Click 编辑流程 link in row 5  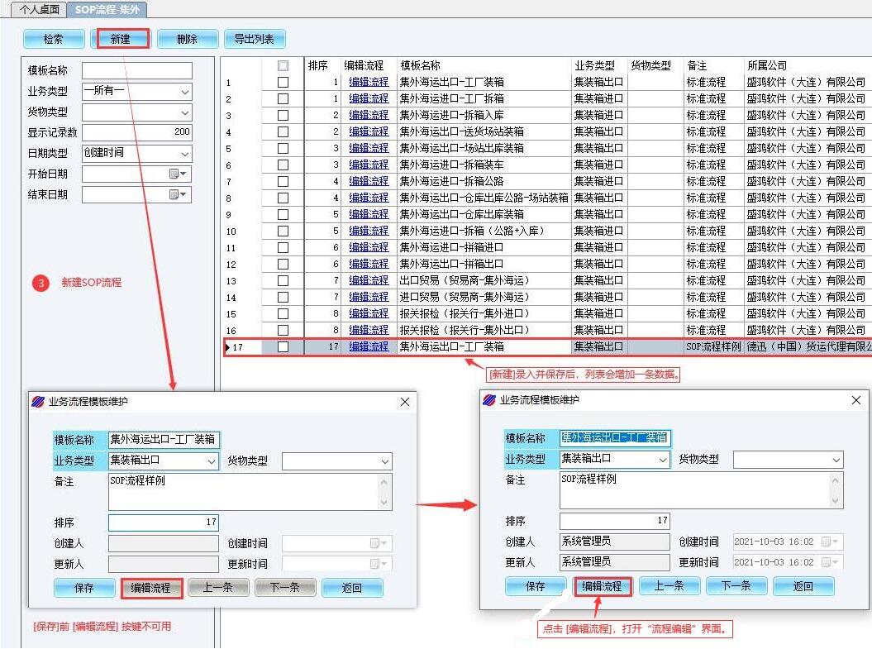click(x=368, y=148)
